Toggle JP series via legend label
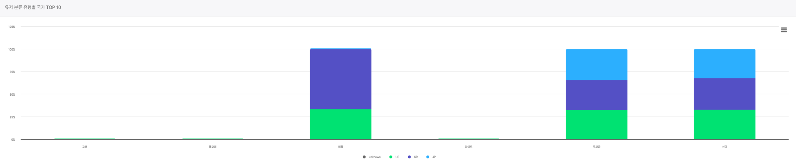Screen dimensions: 796x166 [434, 157]
